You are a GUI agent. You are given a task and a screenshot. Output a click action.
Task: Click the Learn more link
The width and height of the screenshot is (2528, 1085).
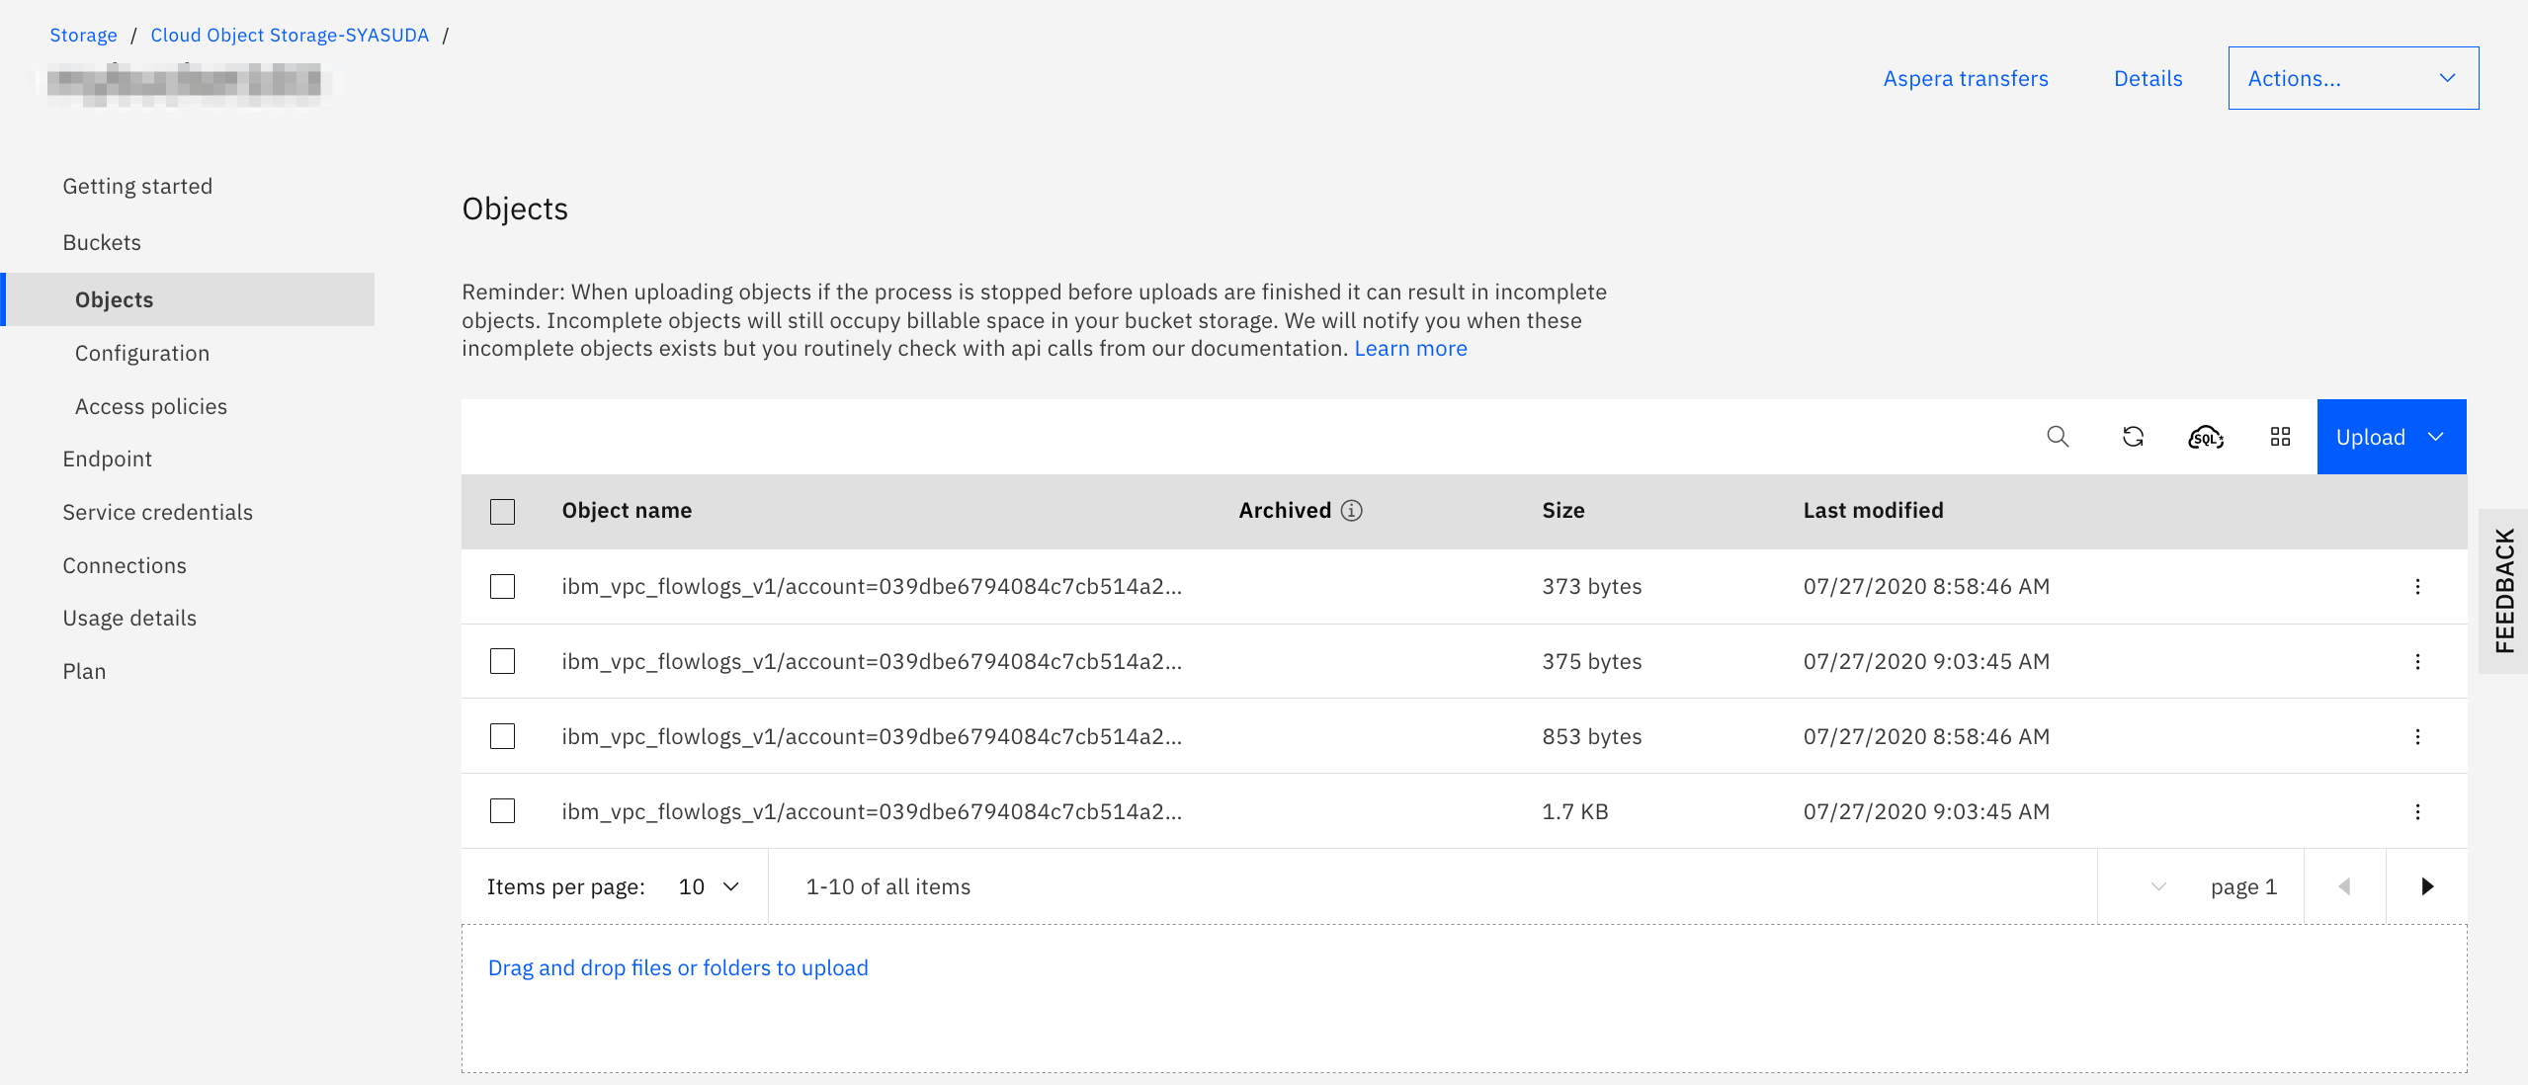pyautogui.click(x=1410, y=348)
